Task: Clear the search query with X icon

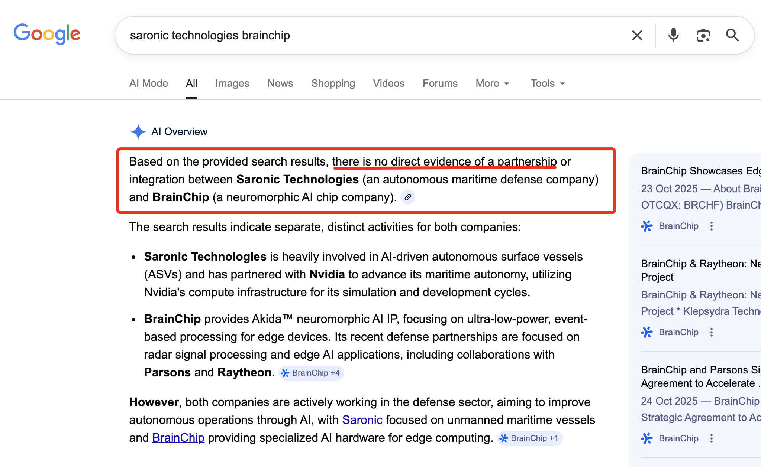Action: pos(637,35)
